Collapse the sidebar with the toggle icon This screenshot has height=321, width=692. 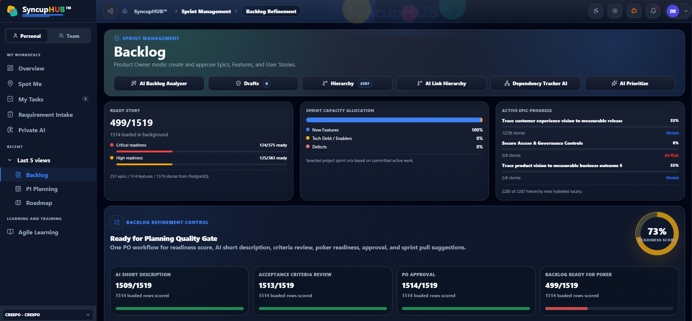[x=110, y=11]
